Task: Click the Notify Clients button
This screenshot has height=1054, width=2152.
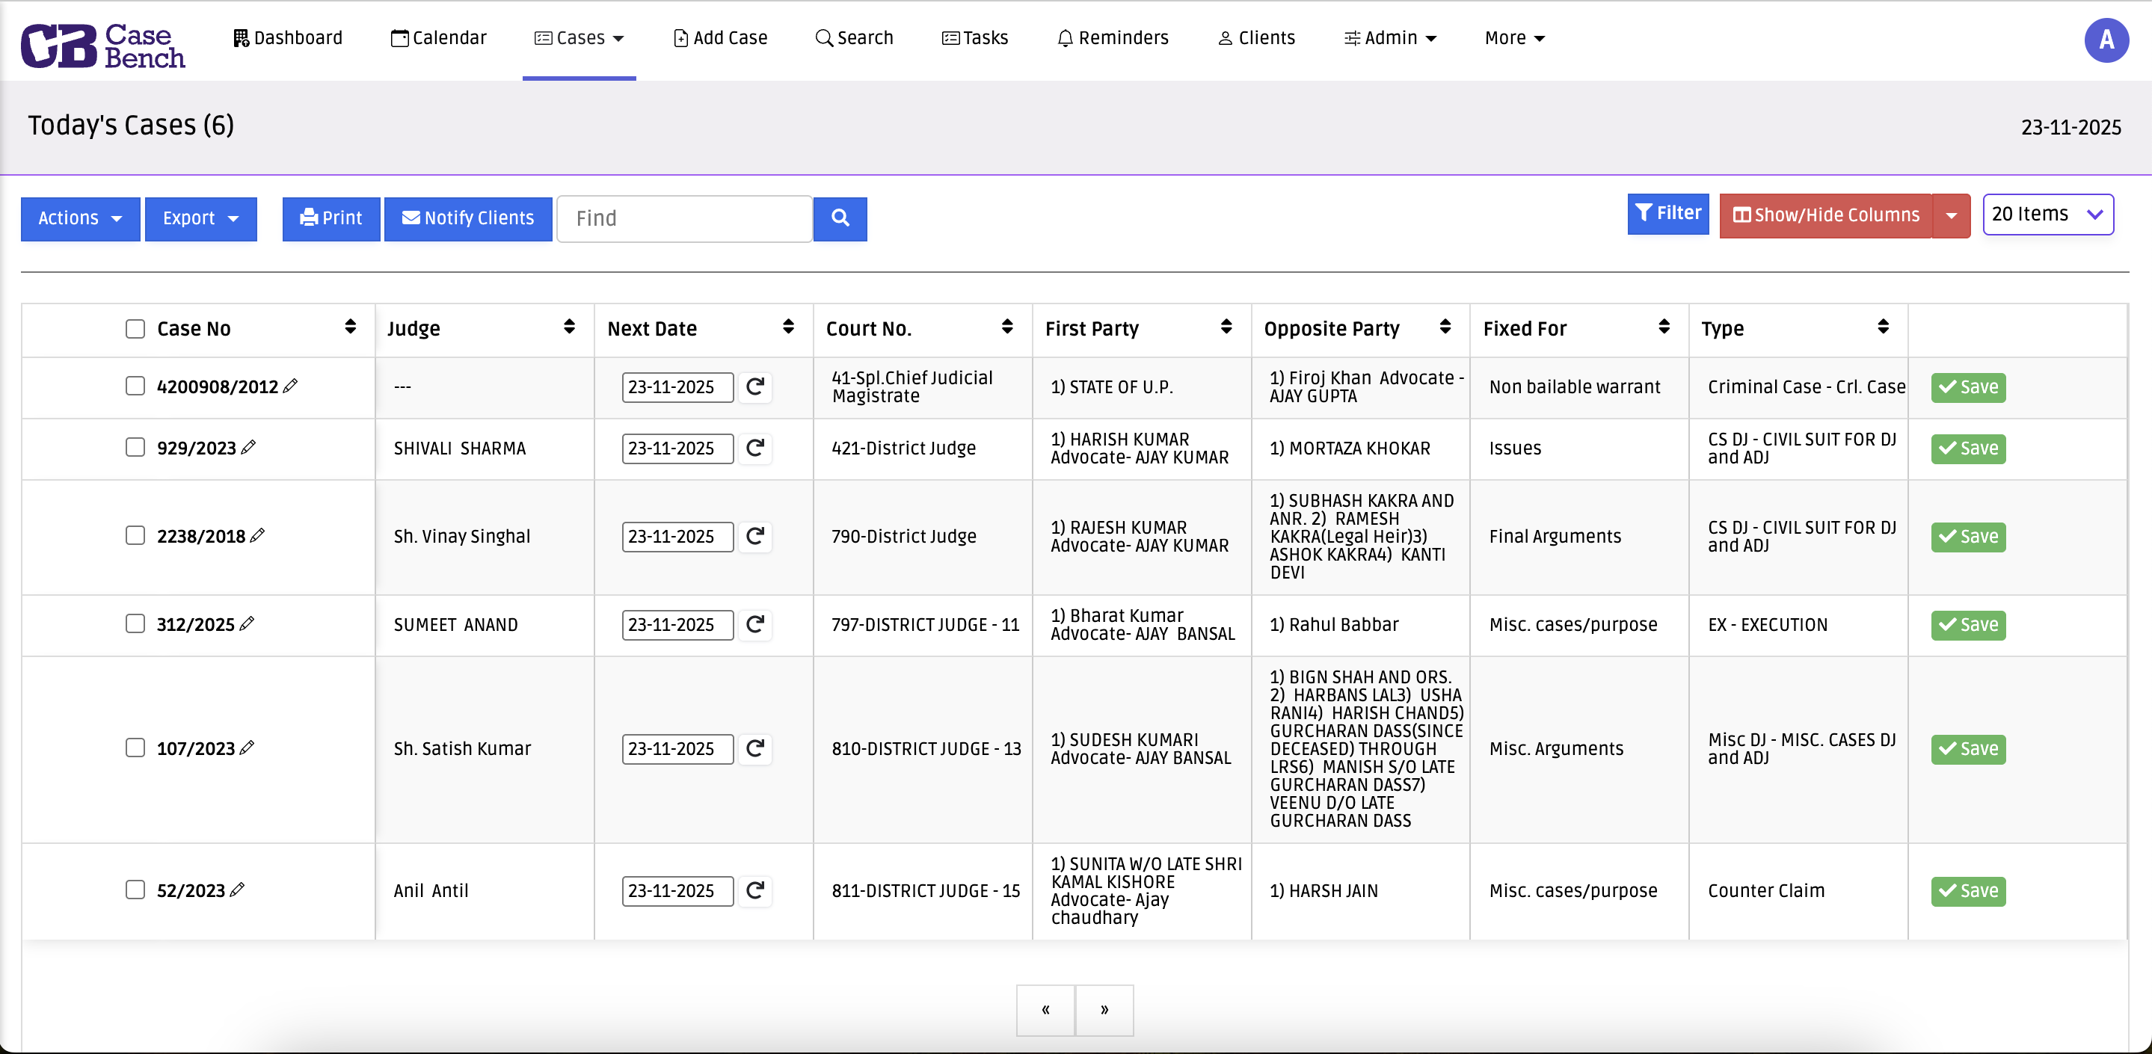Action: (468, 218)
